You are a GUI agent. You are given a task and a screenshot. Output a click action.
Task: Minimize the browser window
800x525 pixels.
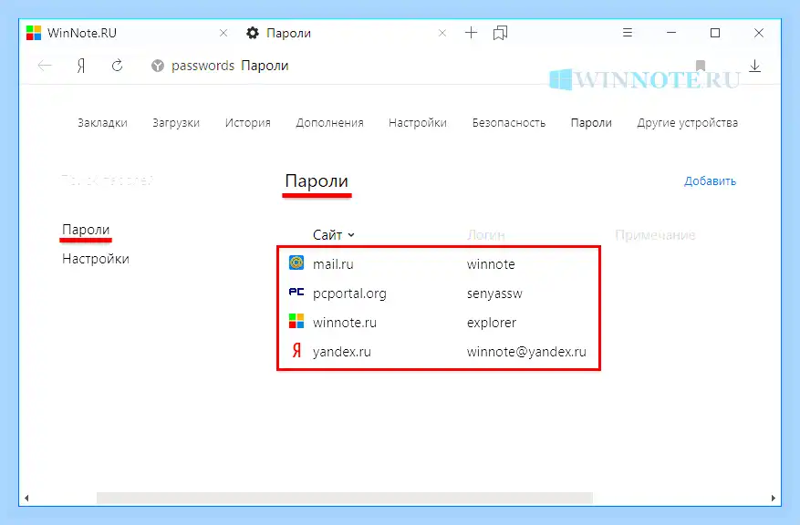pos(671,33)
